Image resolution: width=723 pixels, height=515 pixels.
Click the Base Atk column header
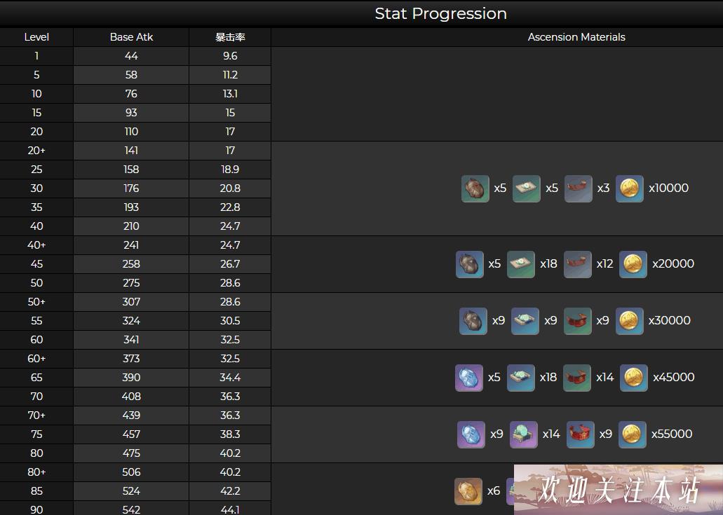tap(131, 37)
